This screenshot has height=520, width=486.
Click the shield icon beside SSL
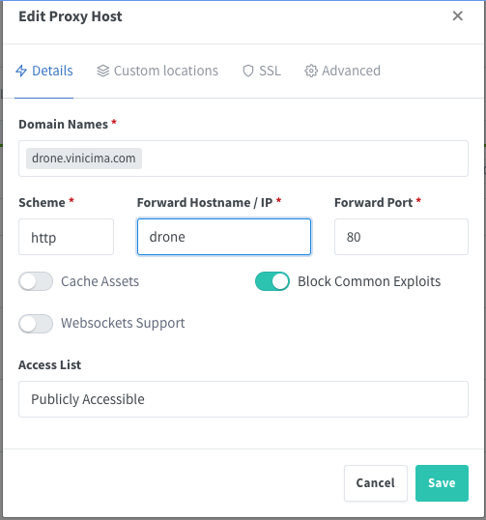point(248,71)
